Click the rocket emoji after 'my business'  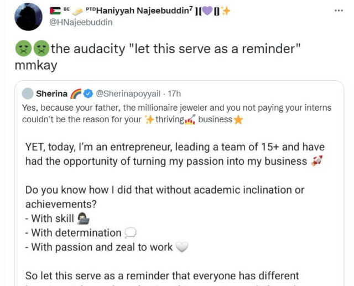coord(317,161)
